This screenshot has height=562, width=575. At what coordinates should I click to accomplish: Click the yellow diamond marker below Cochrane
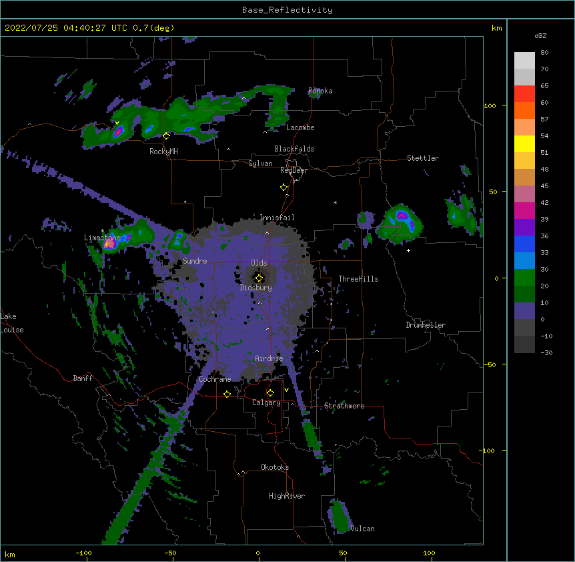tap(227, 394)
